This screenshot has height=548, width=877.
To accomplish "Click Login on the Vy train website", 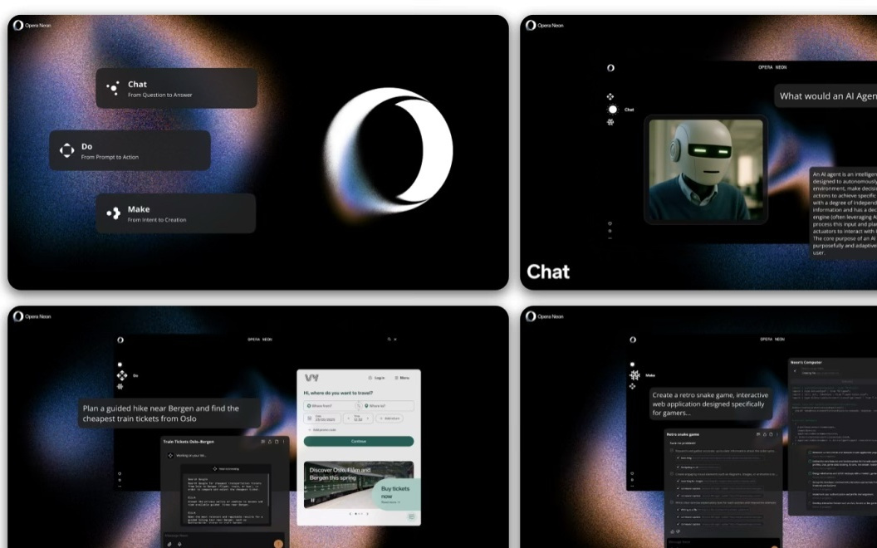I will click(377, 378).
